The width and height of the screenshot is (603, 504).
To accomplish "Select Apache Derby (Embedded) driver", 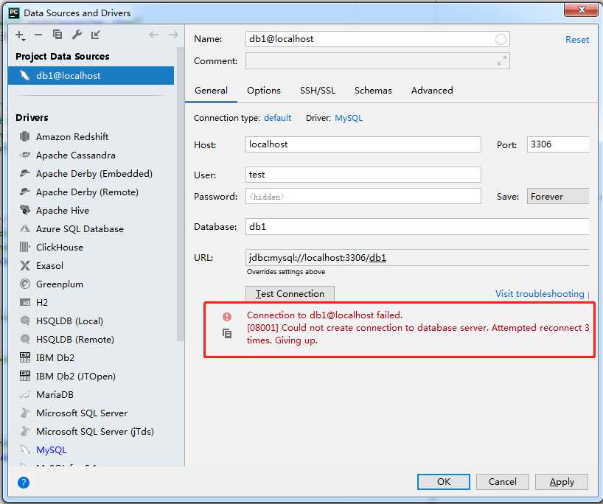I will pos(86,174).
